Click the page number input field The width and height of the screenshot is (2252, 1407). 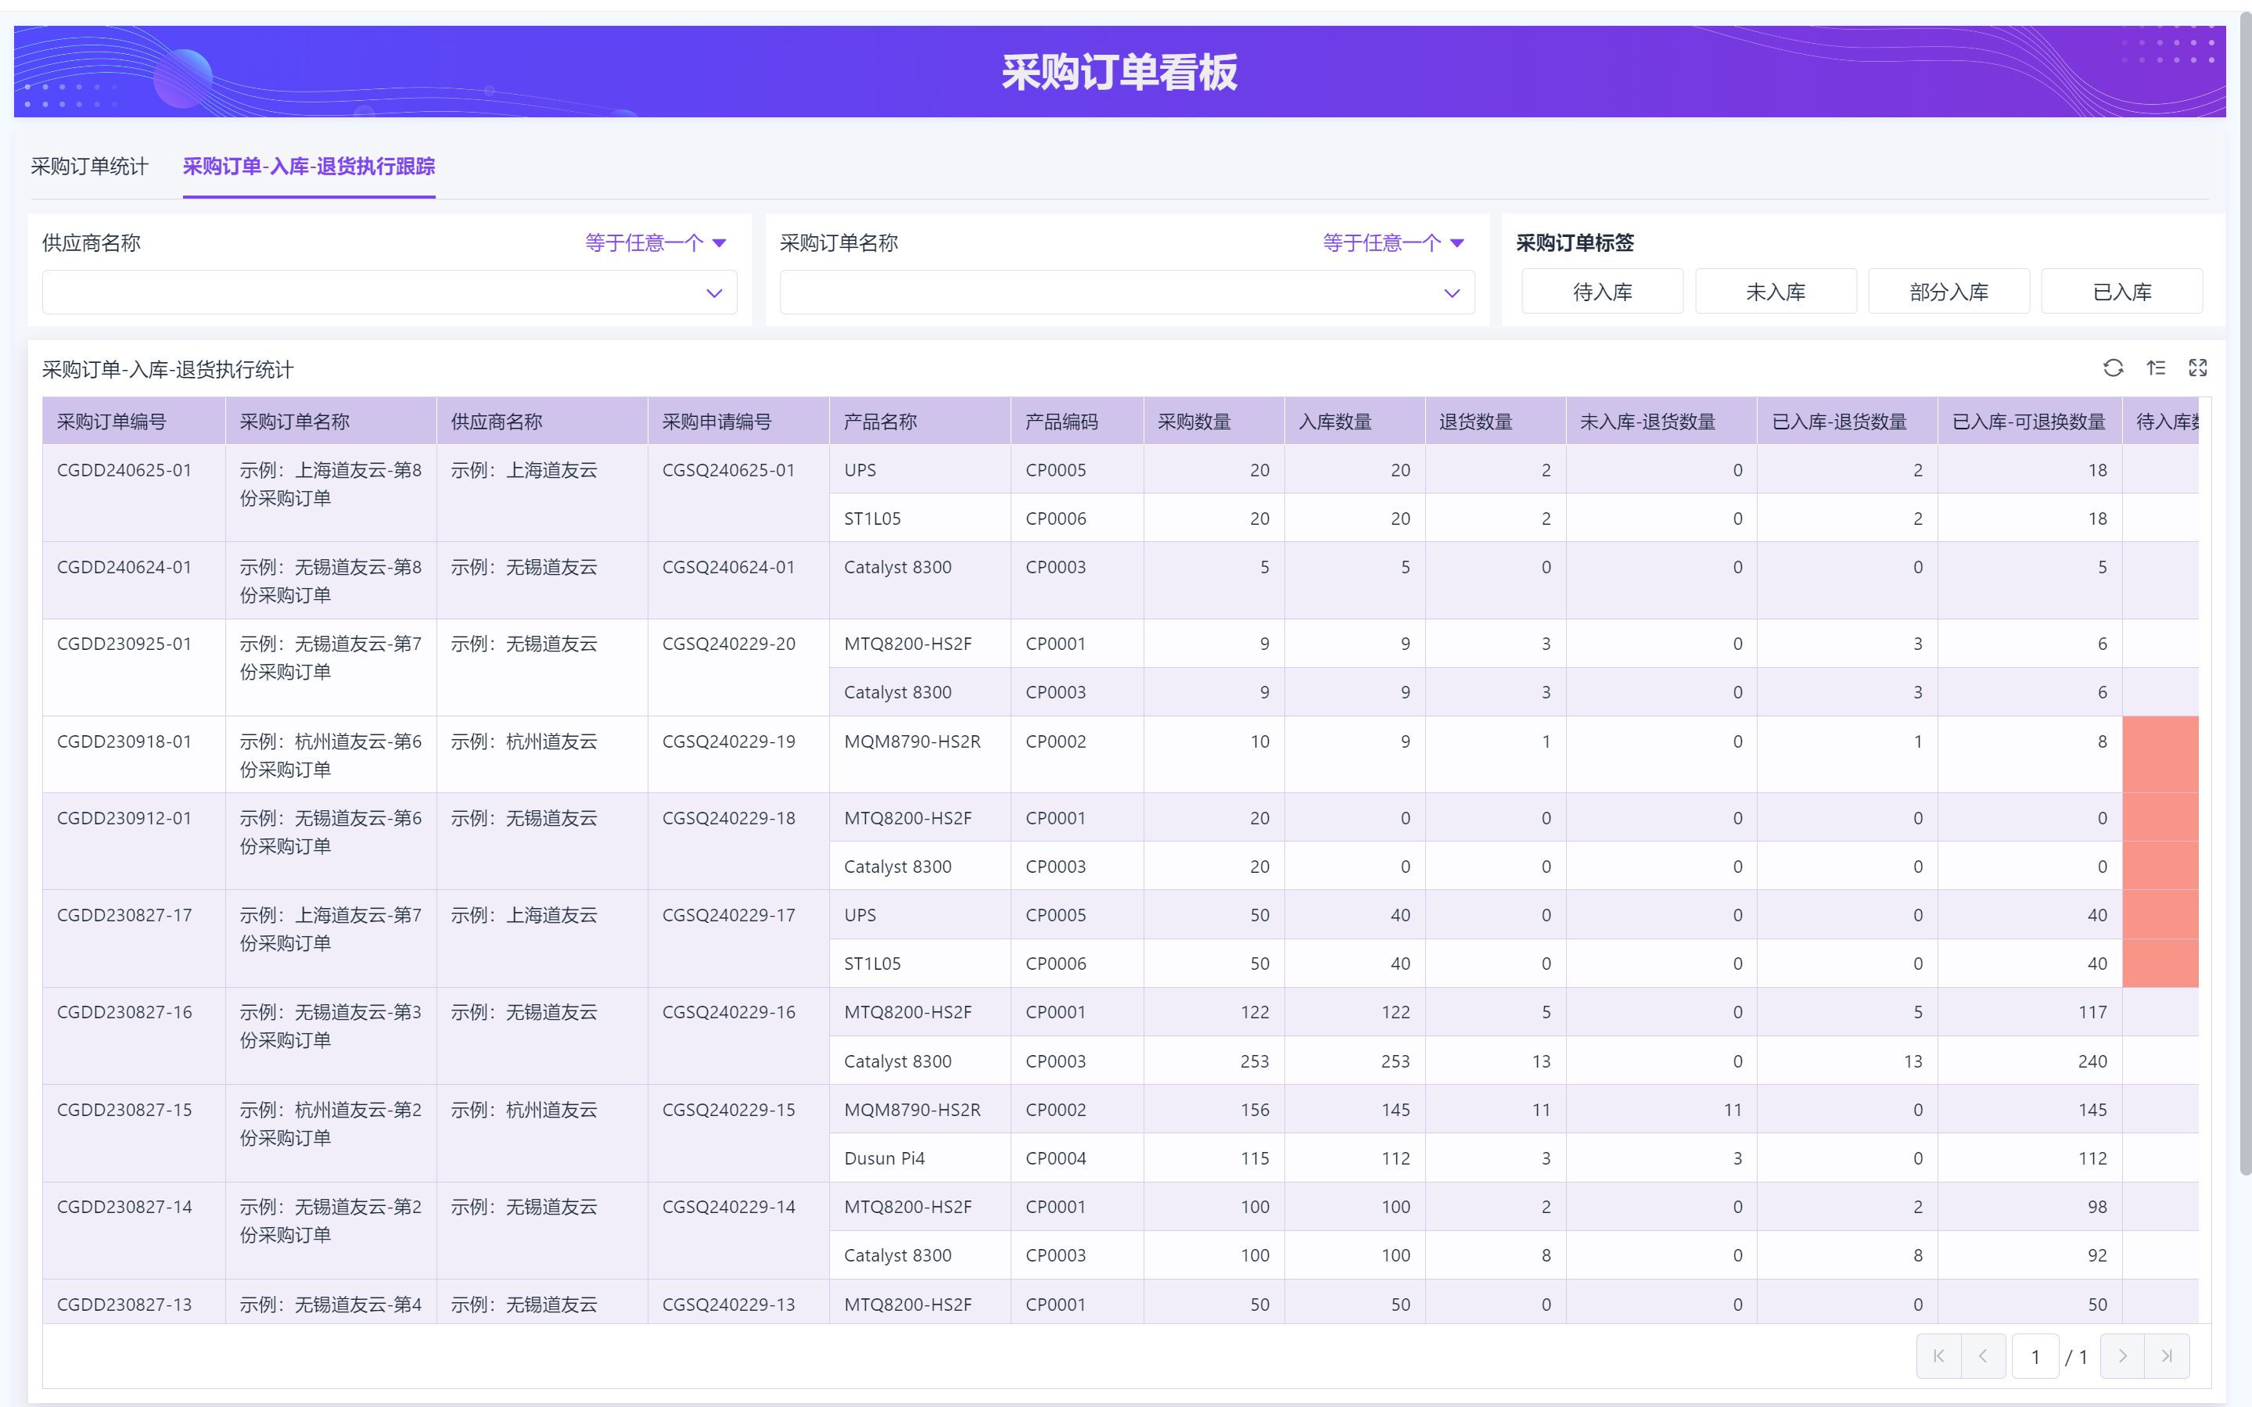[x=2035, y=1356]
